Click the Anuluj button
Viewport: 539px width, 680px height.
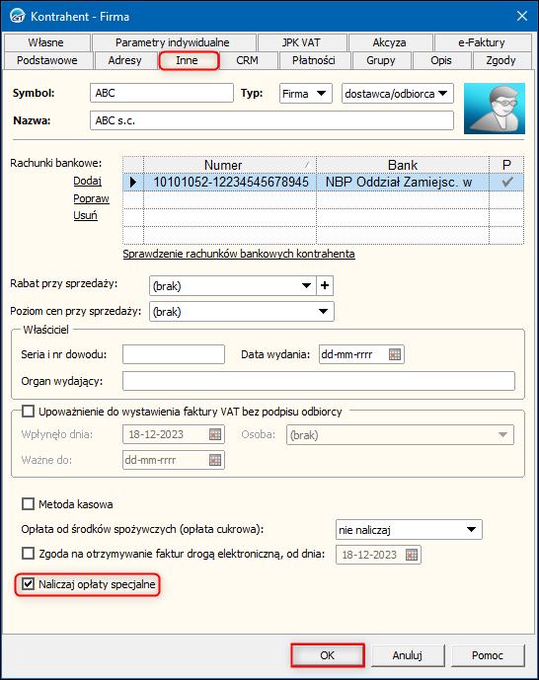point(408,655)
